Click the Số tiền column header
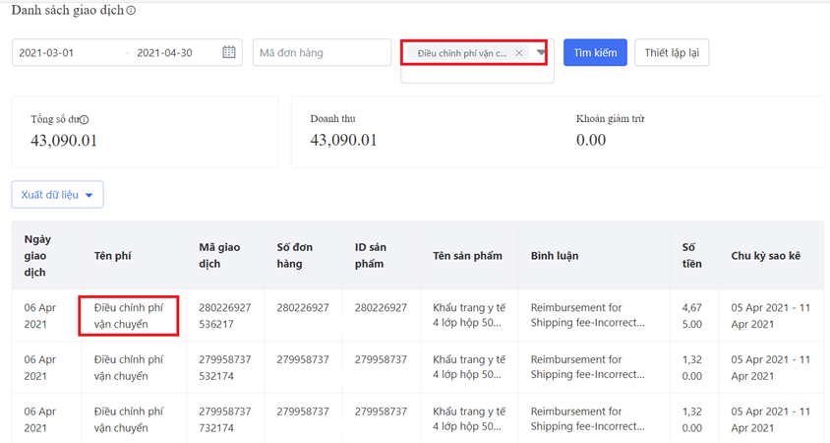Screen dimensions: 830x443 coord(691,256)
